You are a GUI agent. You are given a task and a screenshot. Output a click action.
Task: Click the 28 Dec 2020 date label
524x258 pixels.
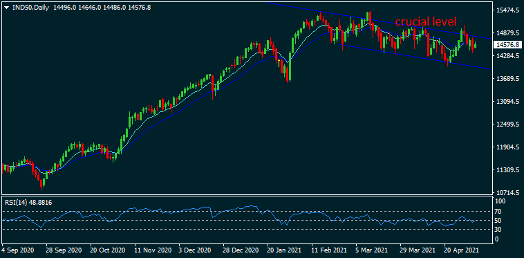click(x=241, y=250)
